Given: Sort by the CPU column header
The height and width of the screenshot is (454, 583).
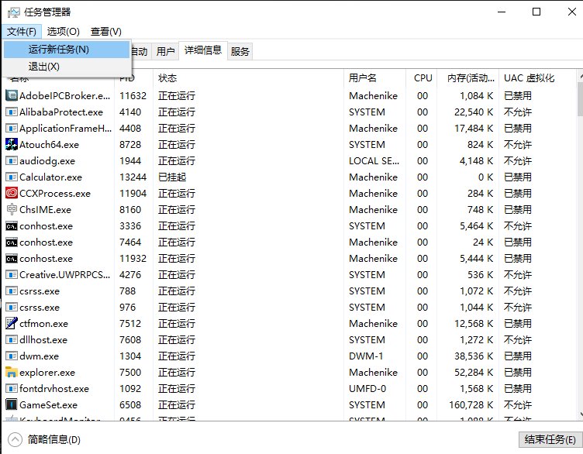Looking at the screenshot, I should pyautogui.click(x=422, y=78).
